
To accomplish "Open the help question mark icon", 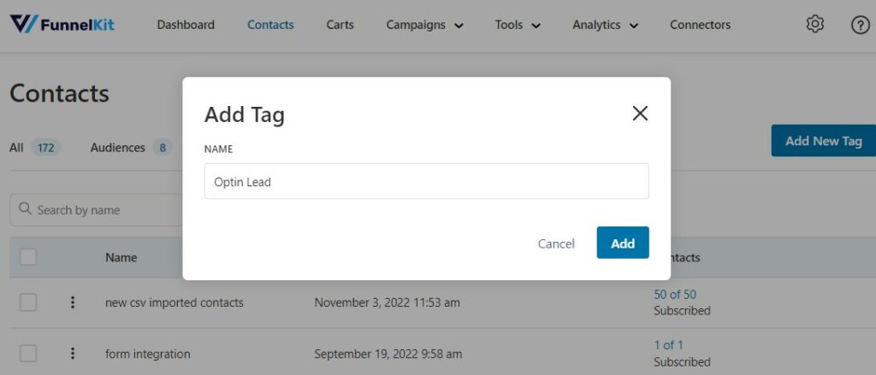I will coord(861,25).
